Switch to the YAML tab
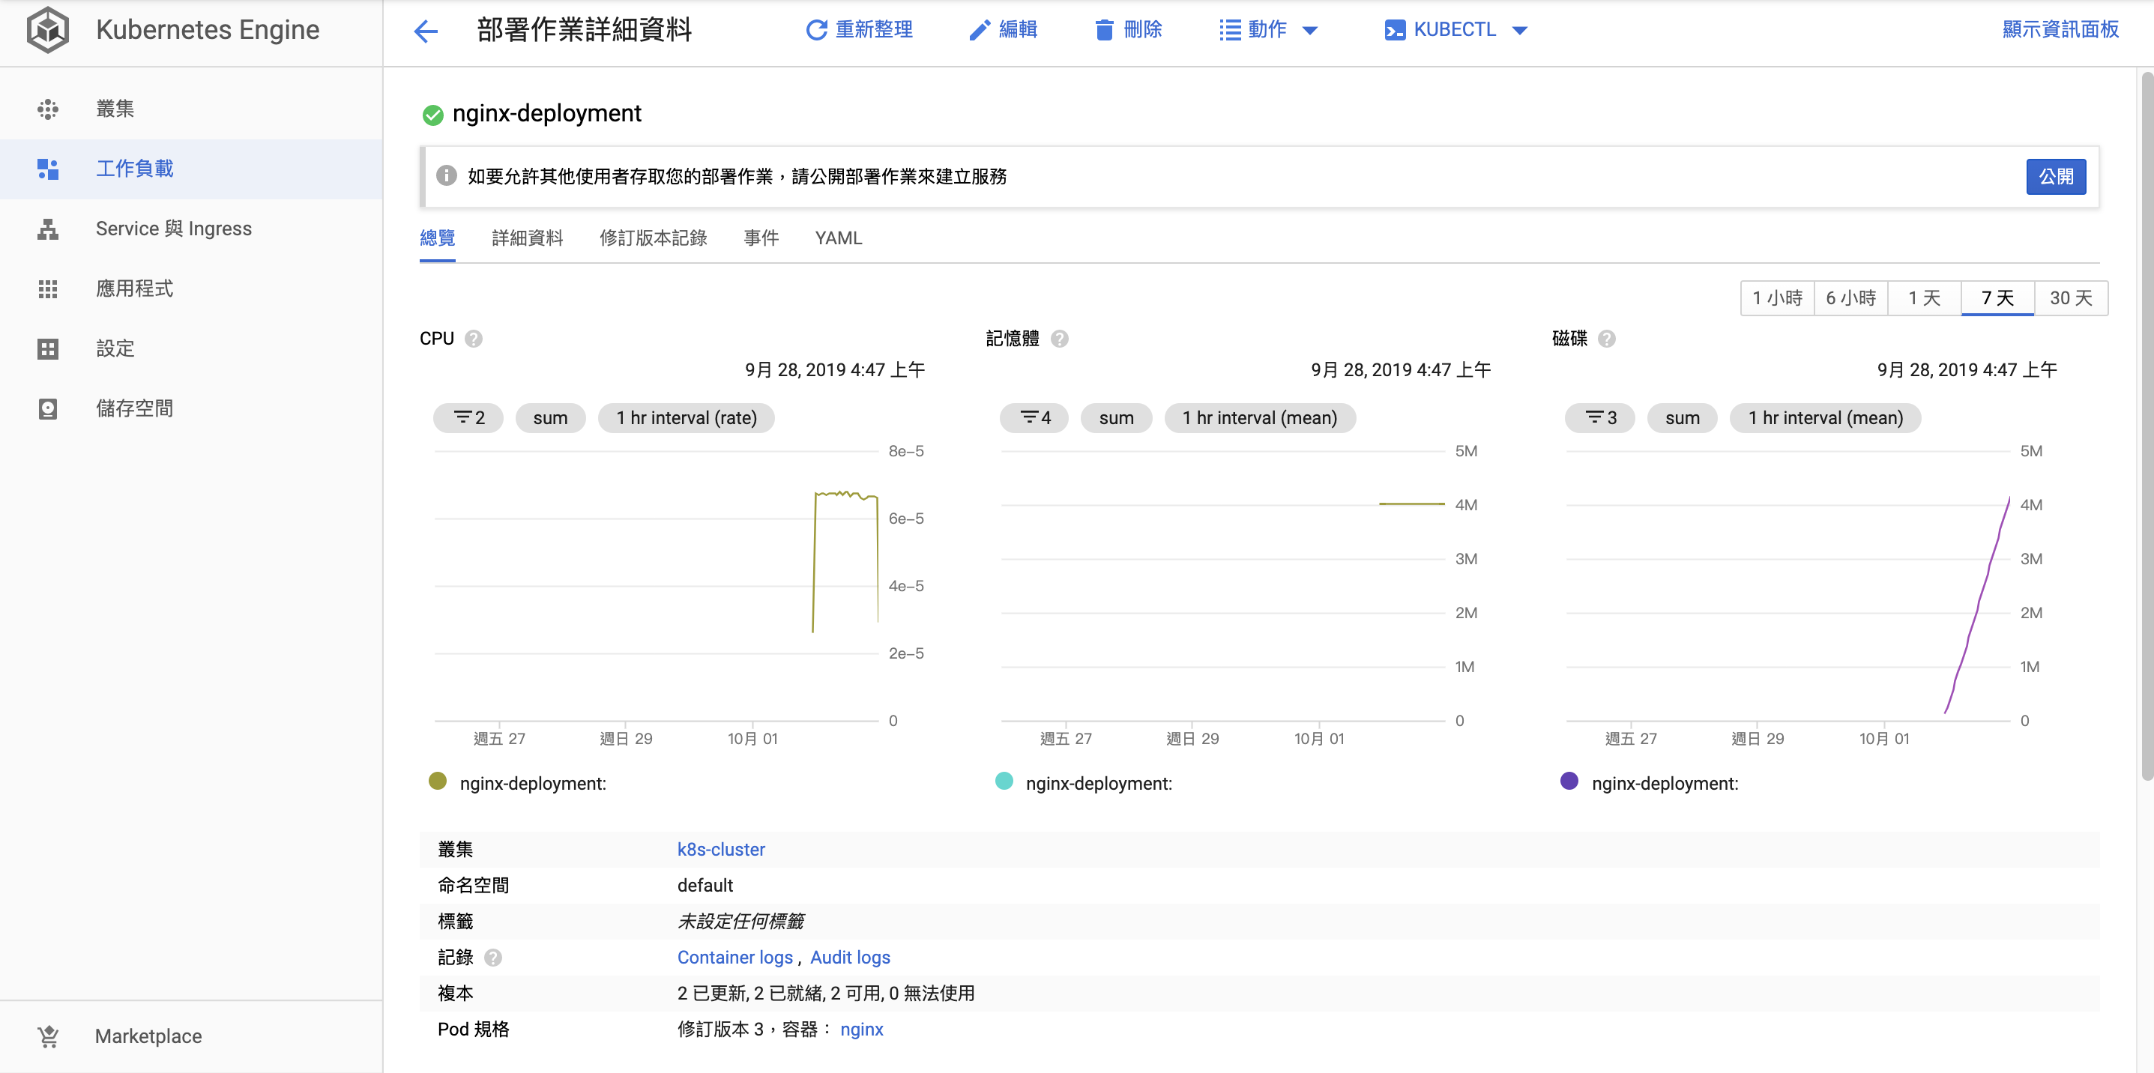Viewport: 2154px width, 1073px height. (838, 238)
